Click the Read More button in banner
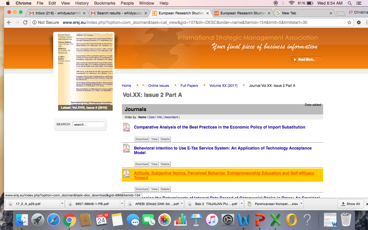Image resolution: width=368 pixels, height=230 pixels. point(306,60)
